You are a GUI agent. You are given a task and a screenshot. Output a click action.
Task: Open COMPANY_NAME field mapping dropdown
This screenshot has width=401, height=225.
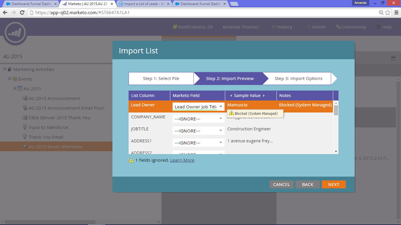pyautogui.click(x=198, y=119)
